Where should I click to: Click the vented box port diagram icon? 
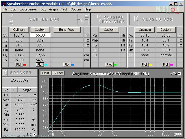(82, 19)
